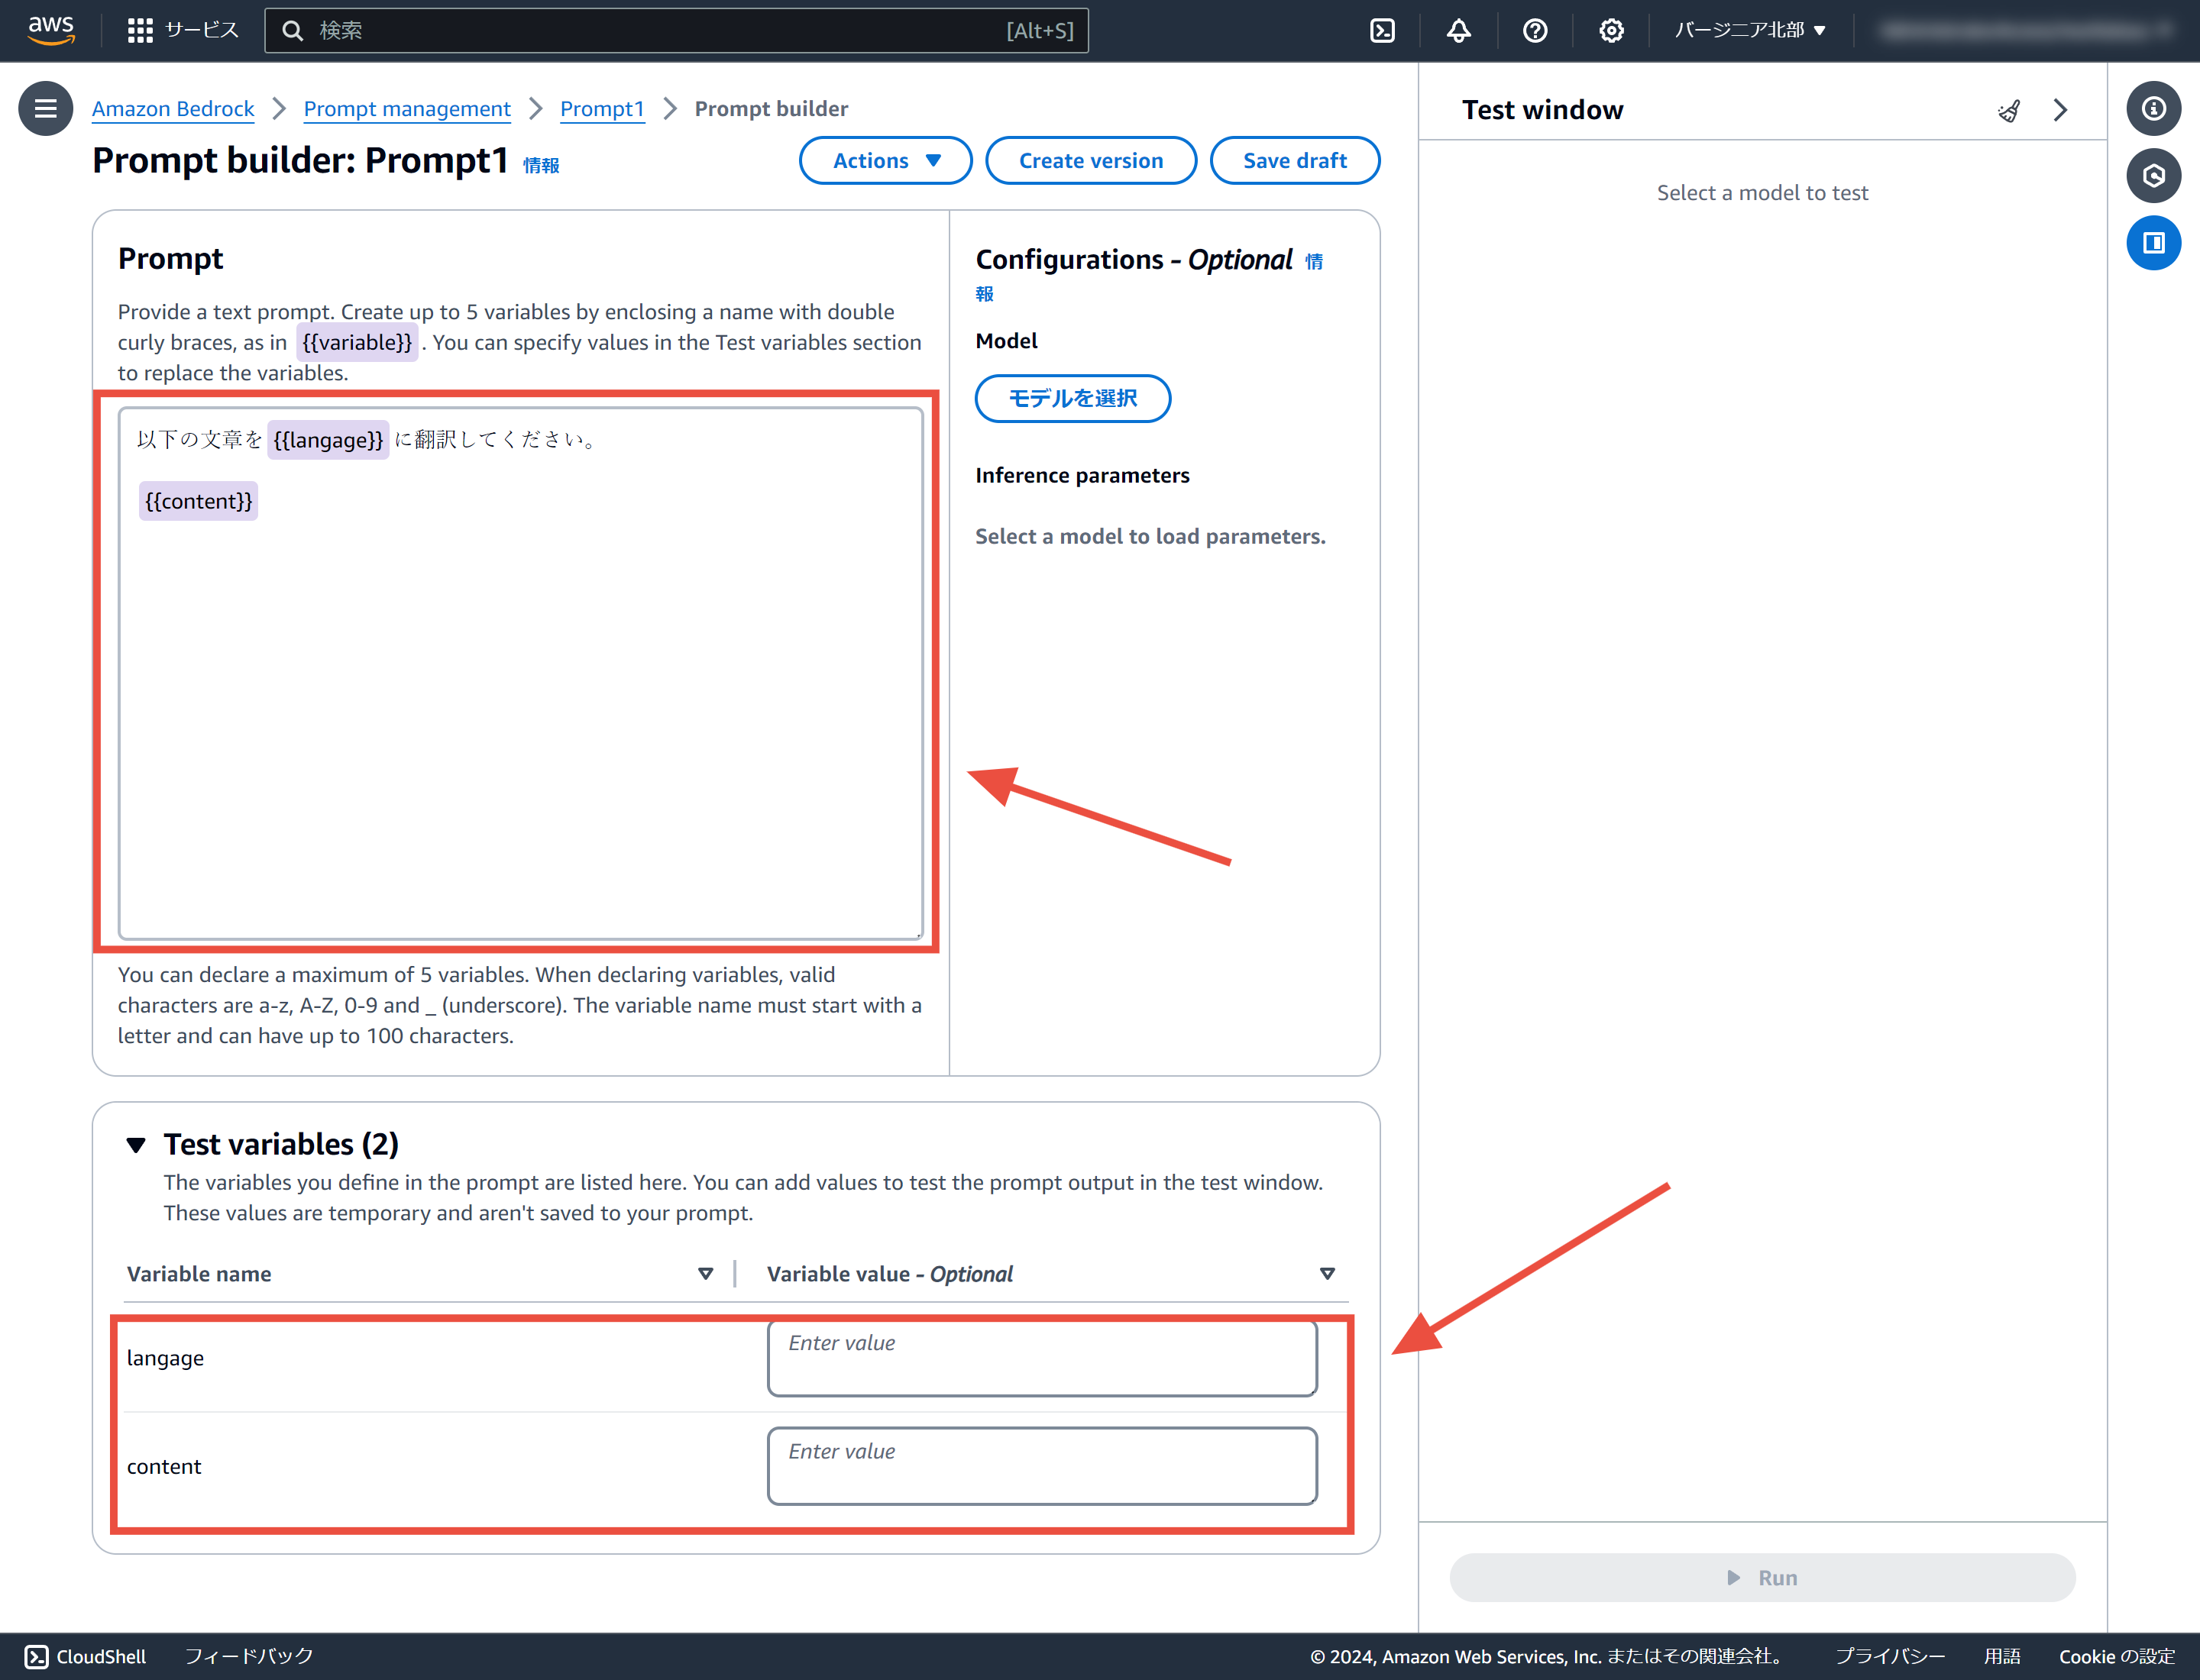Open the services grid menu icon
This screenshot has height=1680, width=2200.
pyautogui.click(x=140, y=30)
